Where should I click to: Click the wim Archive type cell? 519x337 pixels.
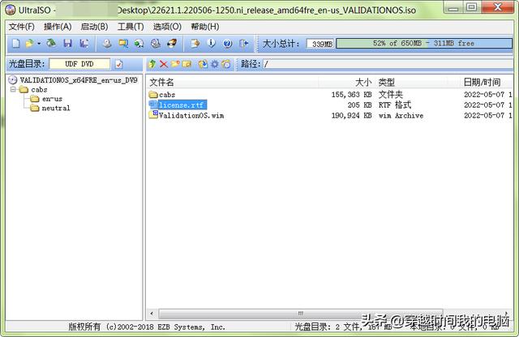pos(401,115)
